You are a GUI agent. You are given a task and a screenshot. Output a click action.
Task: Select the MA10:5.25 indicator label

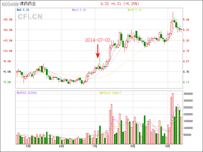click(79, 10)
